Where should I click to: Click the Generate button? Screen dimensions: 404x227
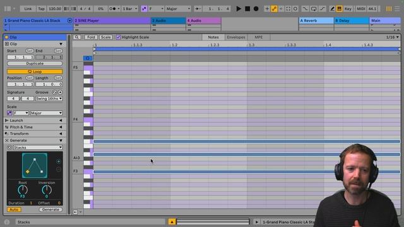point(50,209)
